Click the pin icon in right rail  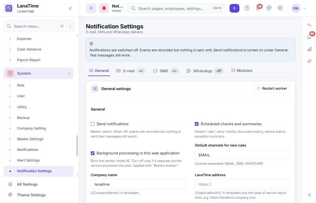309,61
